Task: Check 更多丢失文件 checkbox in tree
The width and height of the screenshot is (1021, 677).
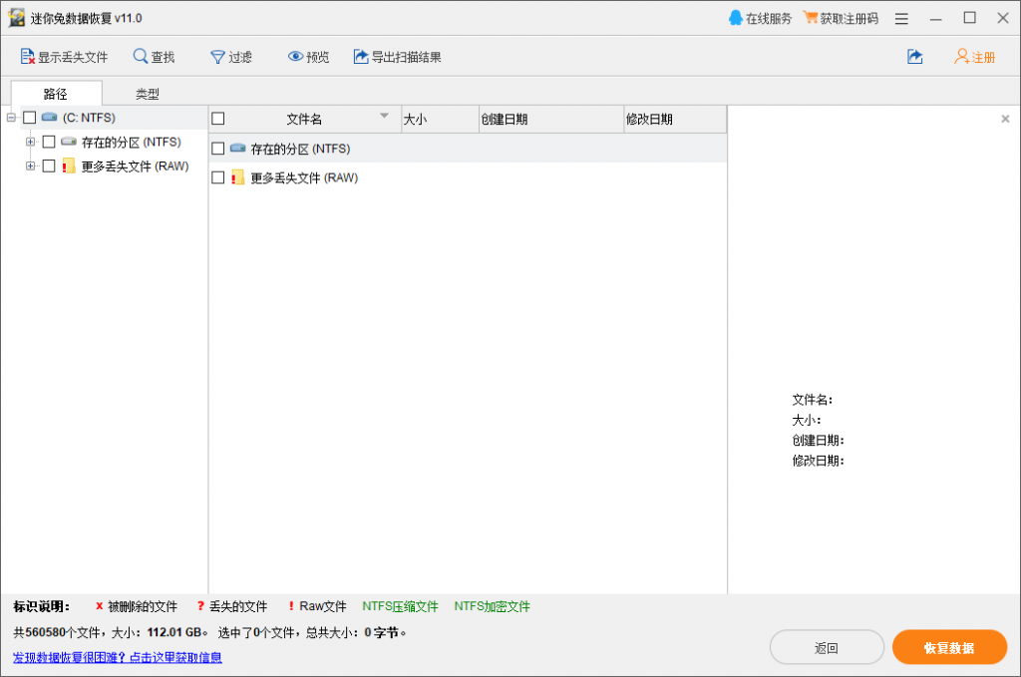Action: pos(49,166)
